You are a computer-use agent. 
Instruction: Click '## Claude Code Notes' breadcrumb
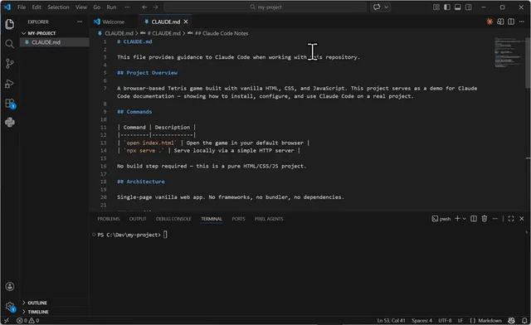pos(222,33)
